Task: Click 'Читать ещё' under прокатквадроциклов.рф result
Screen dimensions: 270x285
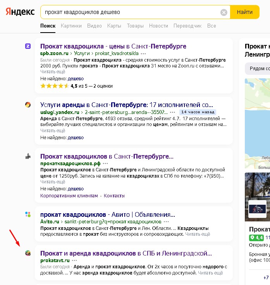Action: (53, 182)
